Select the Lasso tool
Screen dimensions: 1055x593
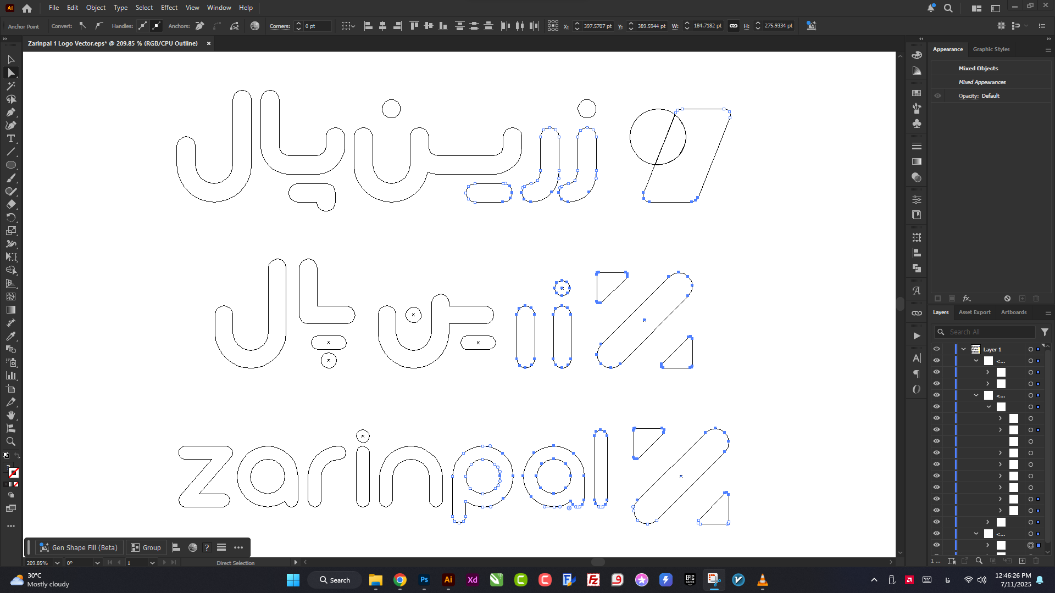[x=11, y=99]
